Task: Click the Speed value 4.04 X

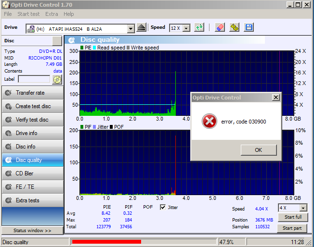Action: (x=262, y=209)
